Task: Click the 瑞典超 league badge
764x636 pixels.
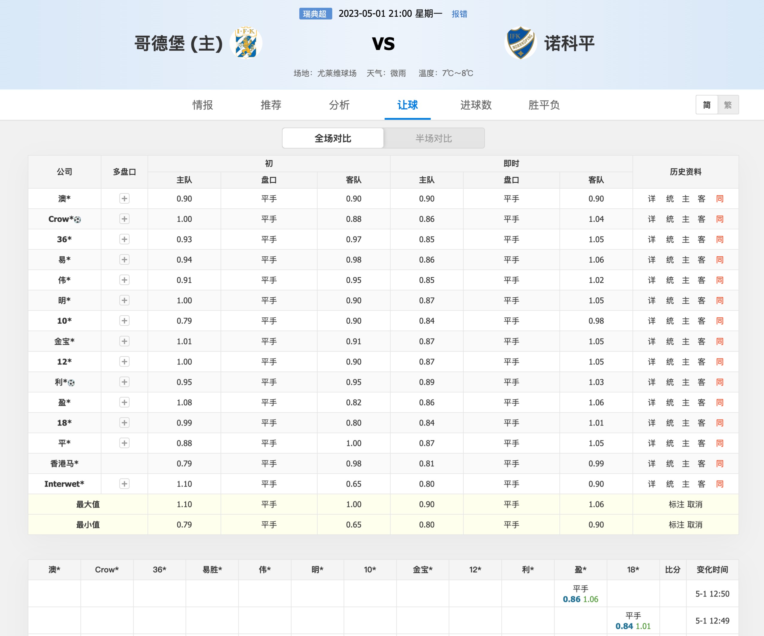Action: click(x=315, y=14)
